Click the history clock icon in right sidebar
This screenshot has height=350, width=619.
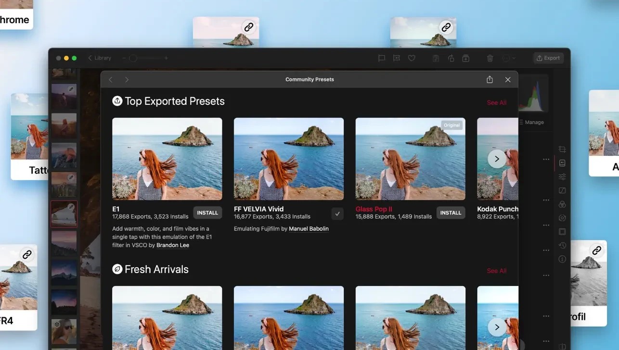click(x=562, y=245)
